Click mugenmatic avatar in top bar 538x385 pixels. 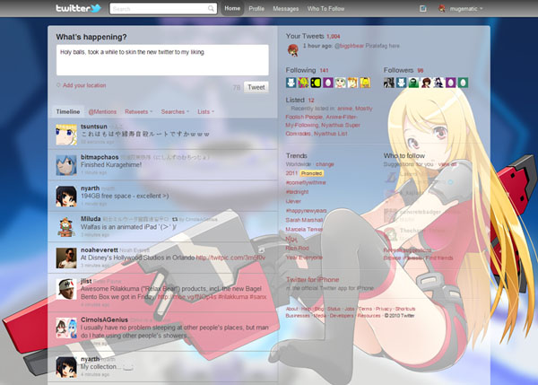point(442,9)
